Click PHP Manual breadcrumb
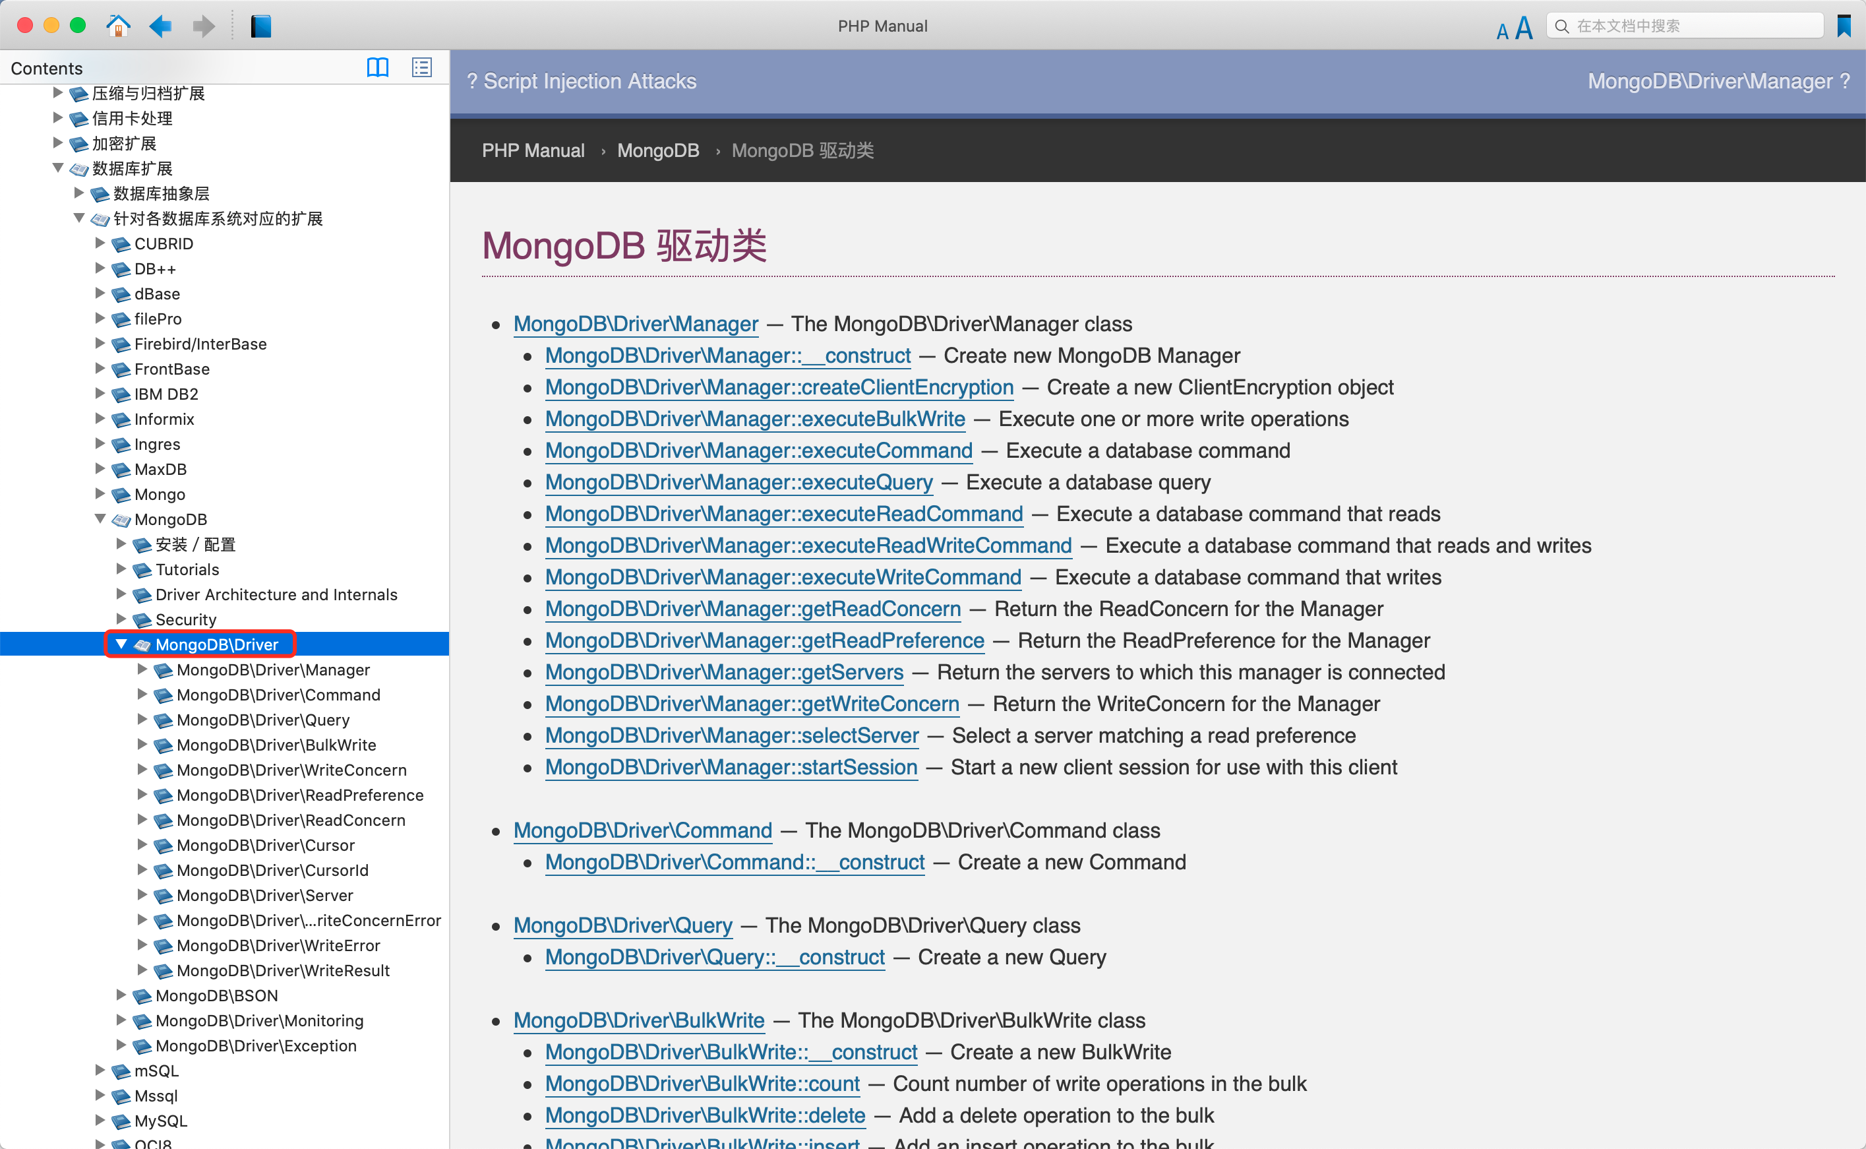Image resolution: width=1866 pixels, height=1149 pixels. [533, 150]
